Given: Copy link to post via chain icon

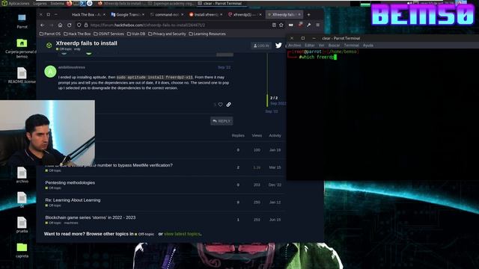Looking at the screenshot, I should 228,105.
